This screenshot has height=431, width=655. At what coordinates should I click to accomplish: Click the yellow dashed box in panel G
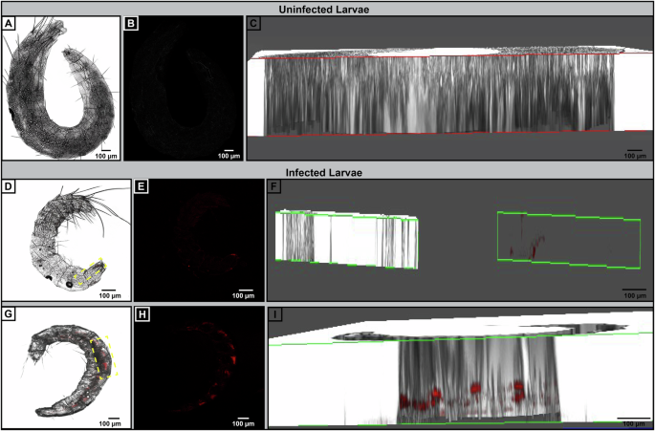click(x=101, y=356)
